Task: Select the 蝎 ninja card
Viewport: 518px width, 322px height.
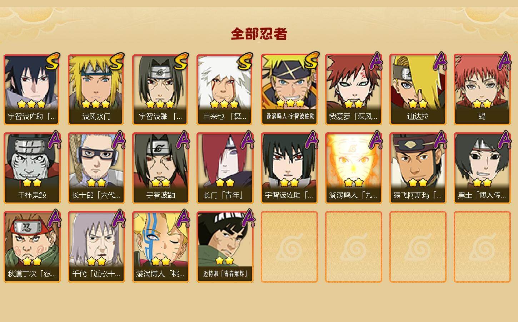Action: point(482,89)
